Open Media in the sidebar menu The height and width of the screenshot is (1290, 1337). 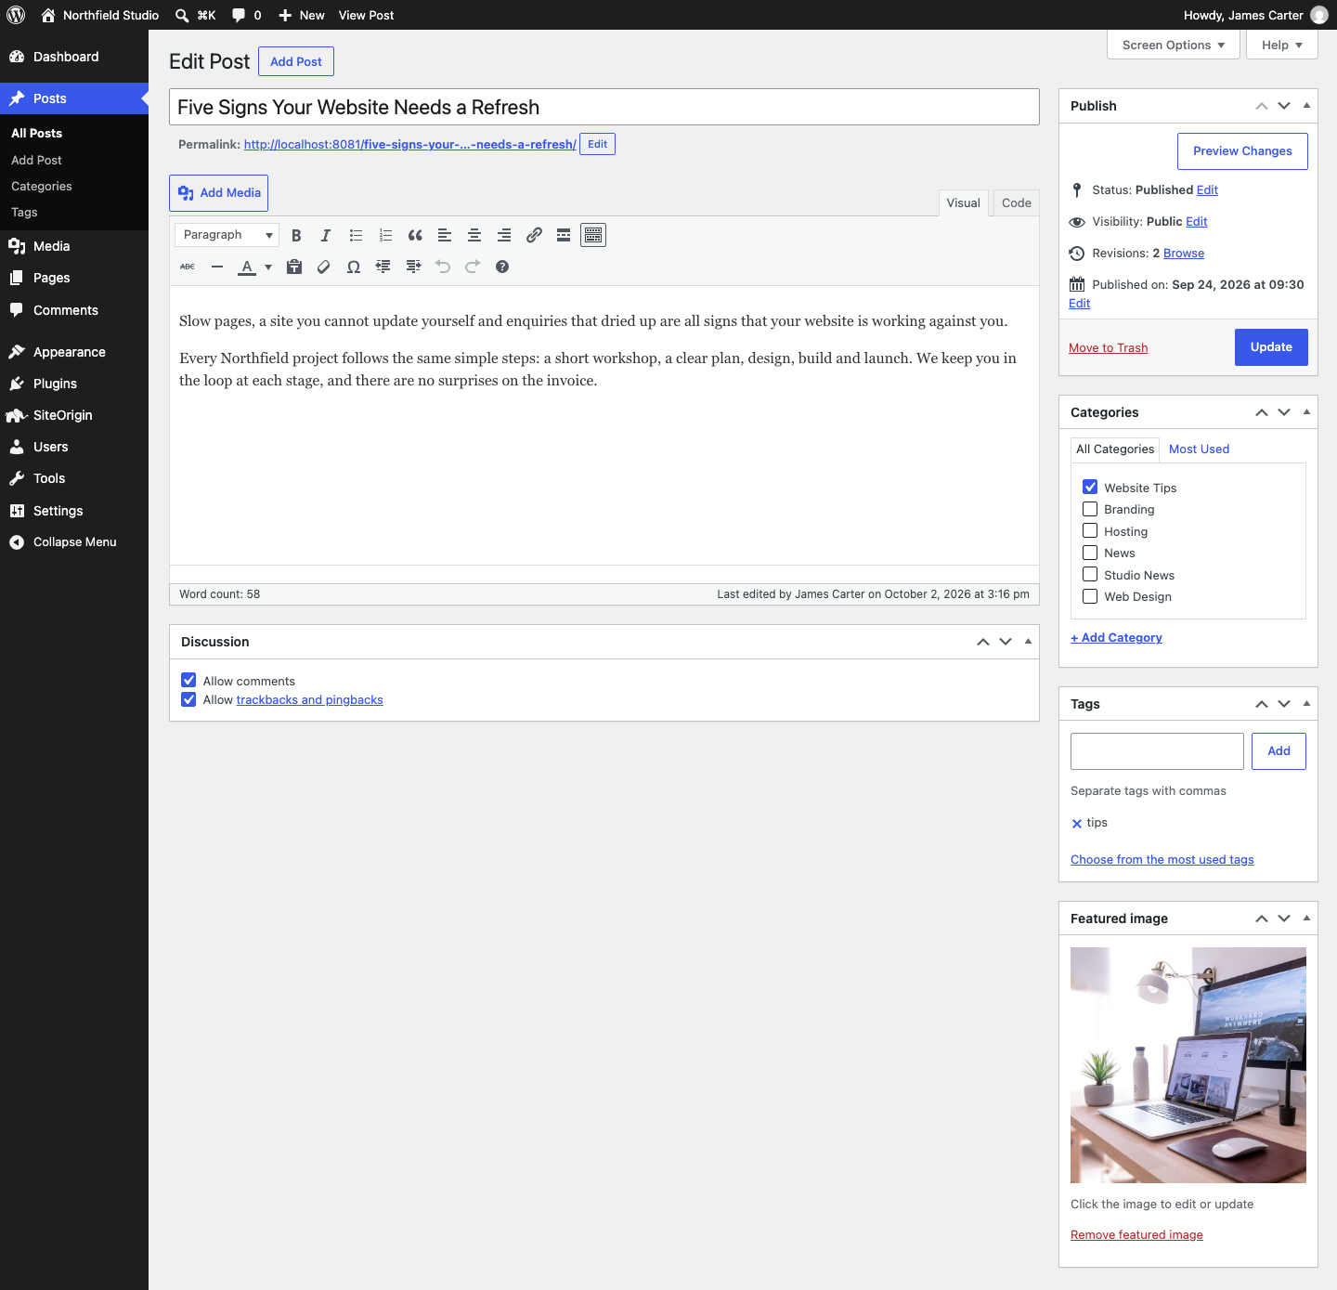pos(74,246)
